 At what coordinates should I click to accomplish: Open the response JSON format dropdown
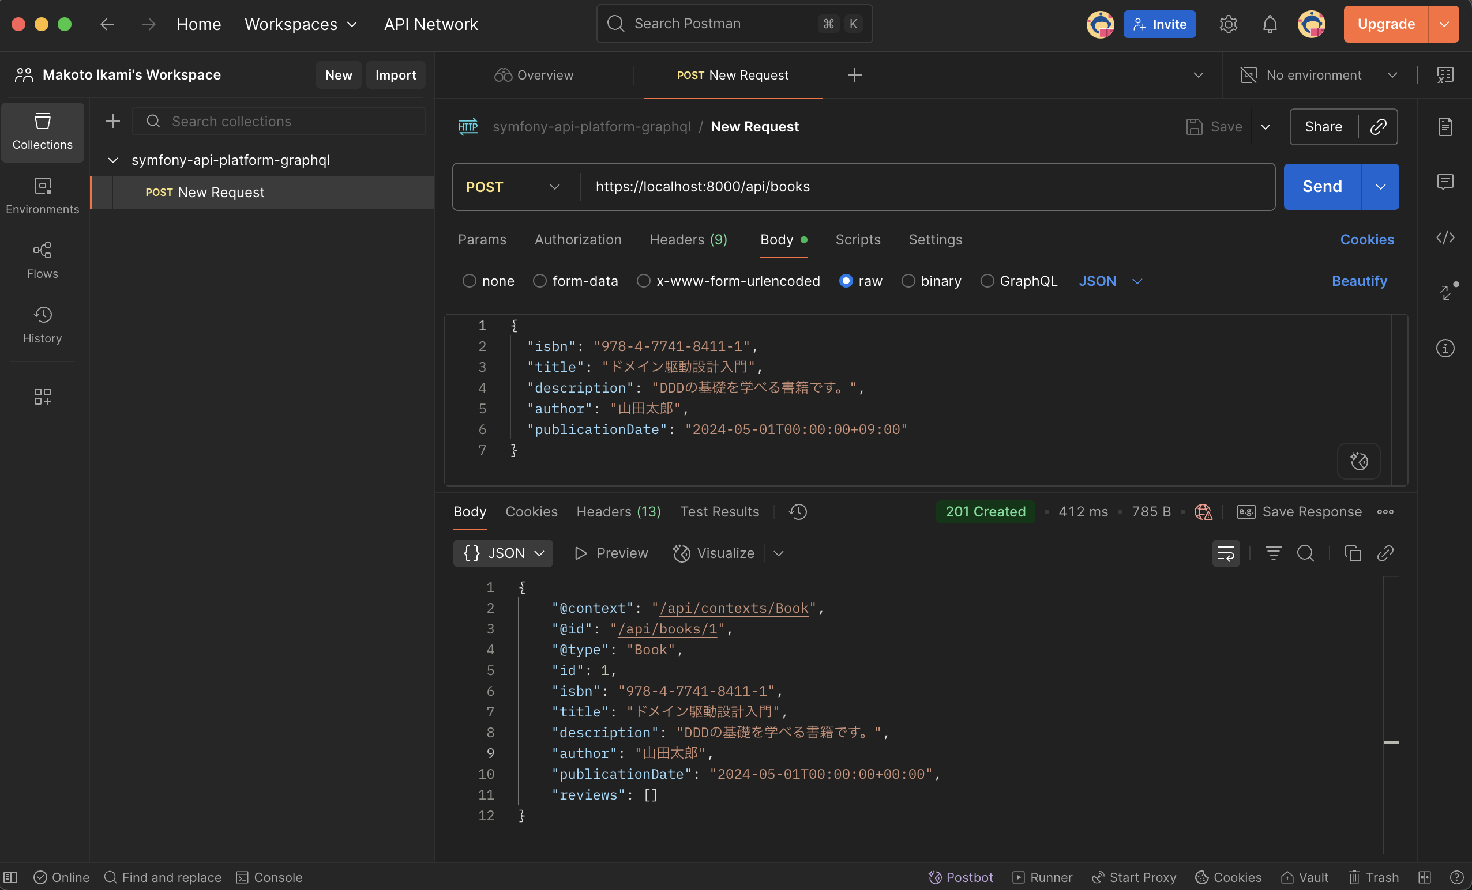pos(502,553)
